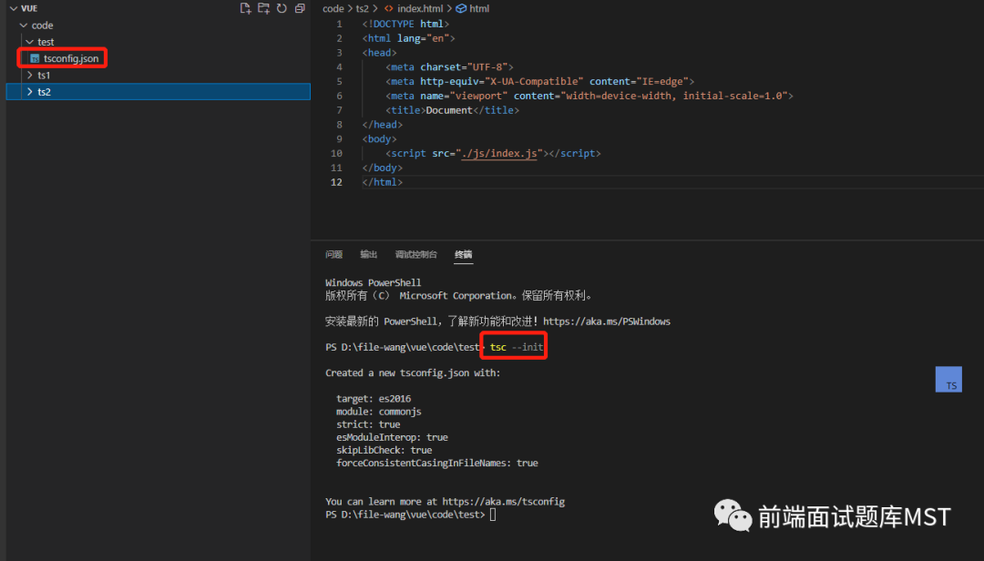This screenshot has width=984, height=561.
Task: Click 'Created a new tsconfig.json with:' text
Action: pyautogui.click(x=413, y=372)
